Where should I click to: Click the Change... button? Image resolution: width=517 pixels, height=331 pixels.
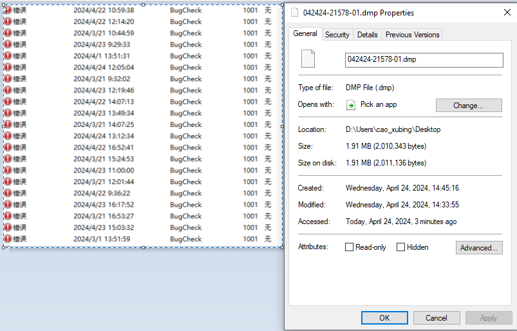[x=469, y=106]
